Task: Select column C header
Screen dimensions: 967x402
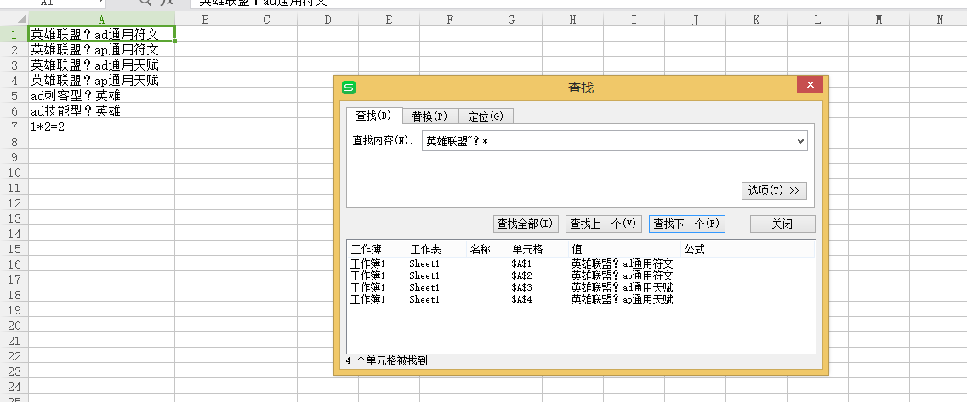Action: click(266, 20)
